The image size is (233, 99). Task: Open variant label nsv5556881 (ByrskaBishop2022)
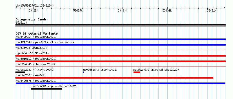pos(53,86)
